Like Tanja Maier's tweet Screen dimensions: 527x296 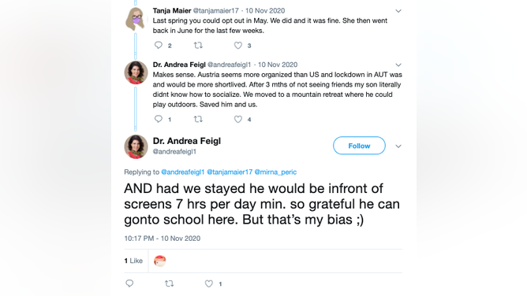pos(238,45)
